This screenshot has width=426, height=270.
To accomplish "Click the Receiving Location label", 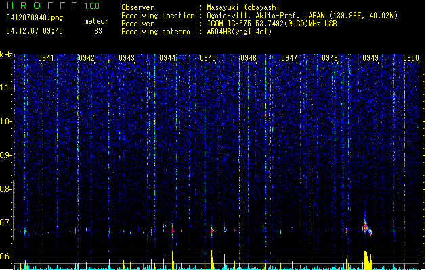I will click(x=158, y=16).
